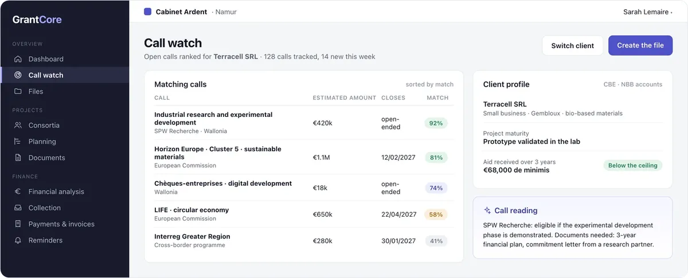Click the Financial analysis euro icon
The image size is (688, 278).
pos(18,191)
